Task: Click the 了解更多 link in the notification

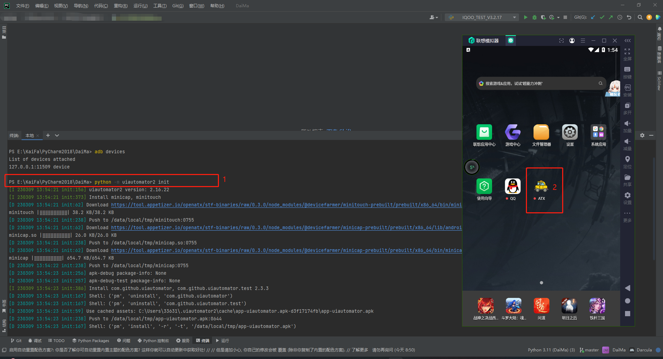Action: [x=360, y=350]
